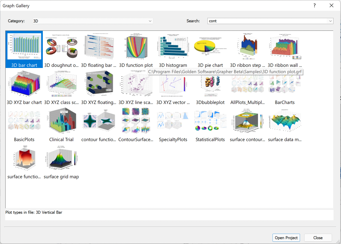Screen dimensions: 341x244
Task: Click the Open Project button
Action: [286, 238]
